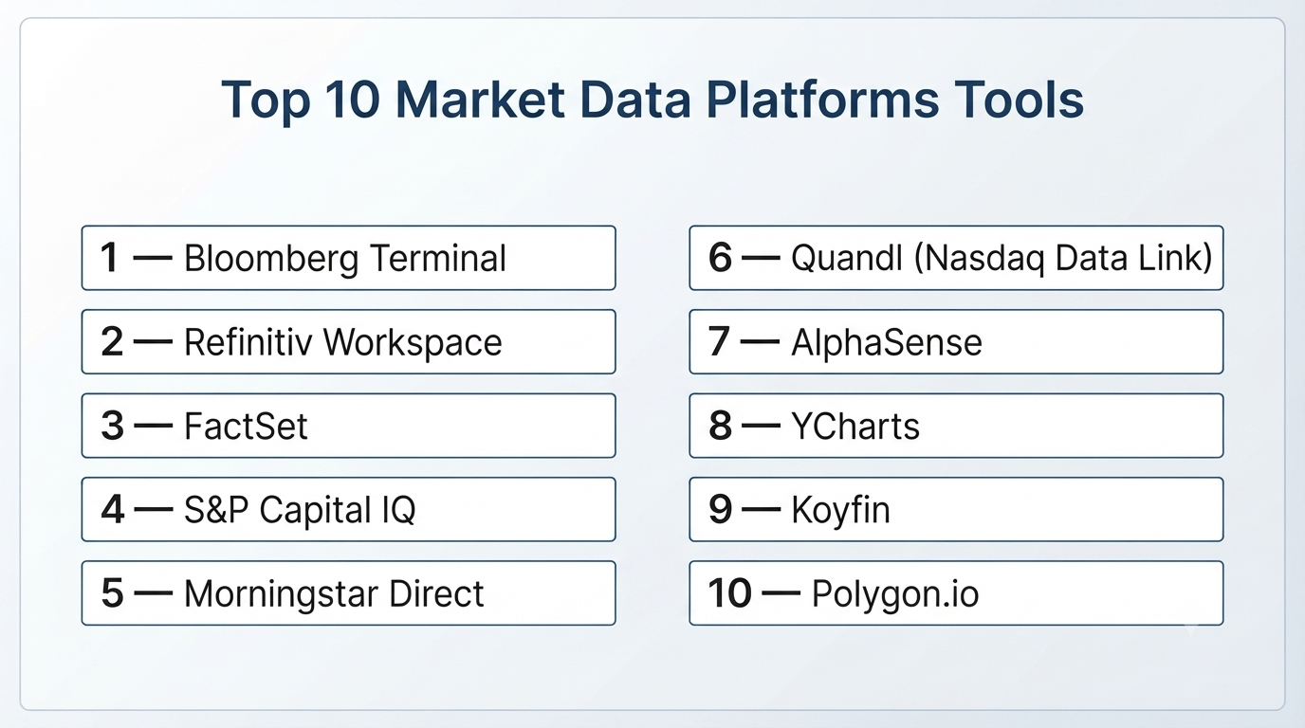
Task: Open the Koyfin list entry
Action: pos(956,509)
